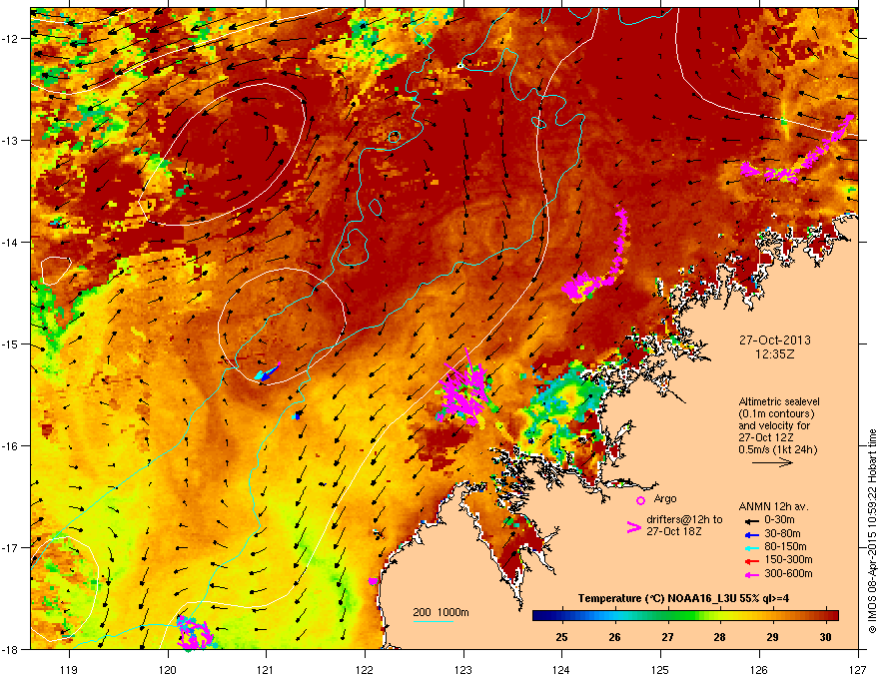Click the '-12' latitude axis label
The image size is (879, 679).
tap(10, 39)
